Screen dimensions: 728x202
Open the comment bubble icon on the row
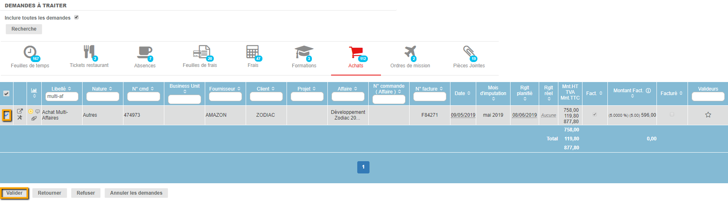click(x=38, y=111)
